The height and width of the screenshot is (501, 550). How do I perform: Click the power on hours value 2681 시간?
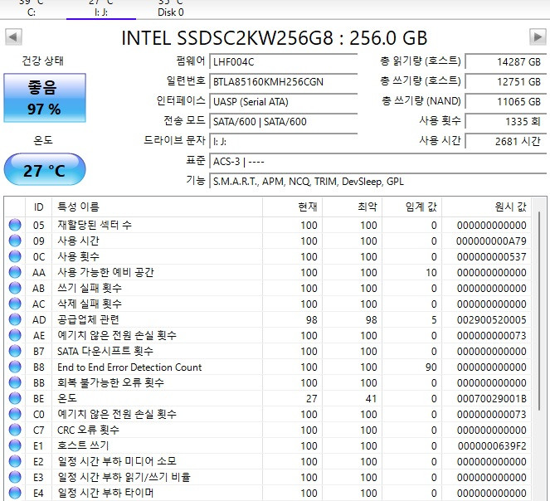pyautogui.click(x=506, y=142)
